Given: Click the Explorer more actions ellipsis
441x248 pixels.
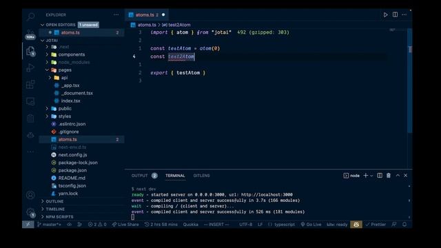Looking at the screenshot, I should pos(116,14).
